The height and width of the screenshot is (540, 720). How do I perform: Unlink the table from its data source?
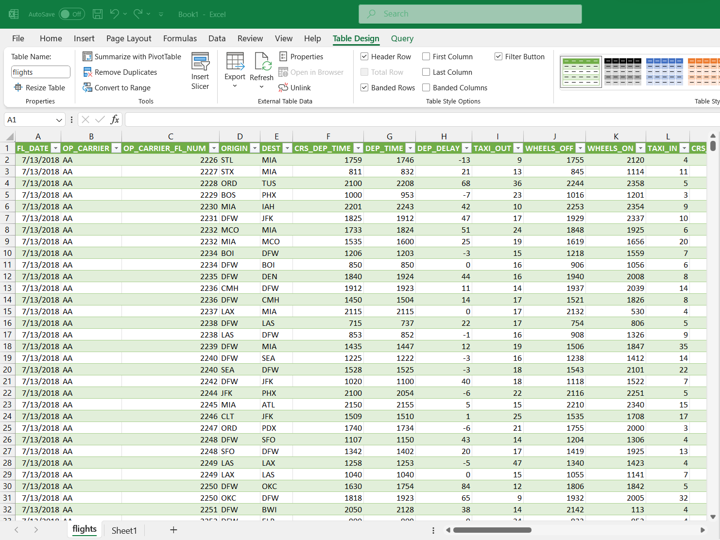(x=294, y=87)
